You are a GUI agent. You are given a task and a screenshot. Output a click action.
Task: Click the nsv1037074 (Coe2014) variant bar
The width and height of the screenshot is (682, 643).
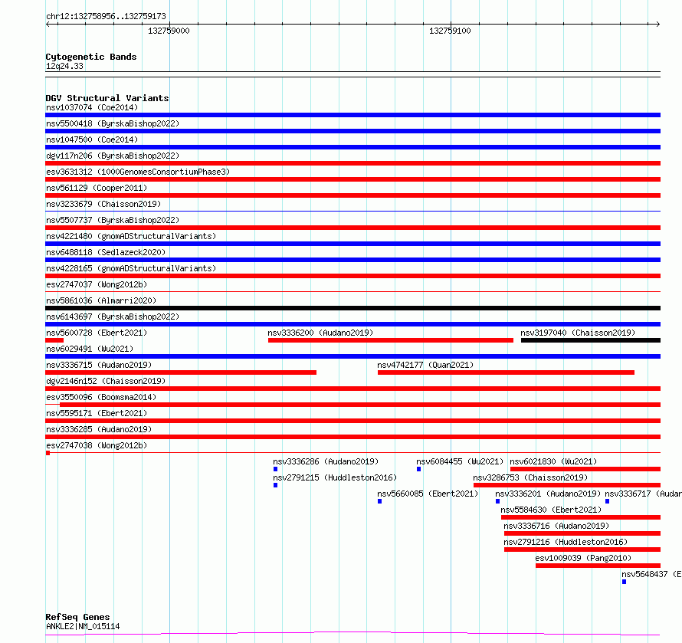[352, 115]
